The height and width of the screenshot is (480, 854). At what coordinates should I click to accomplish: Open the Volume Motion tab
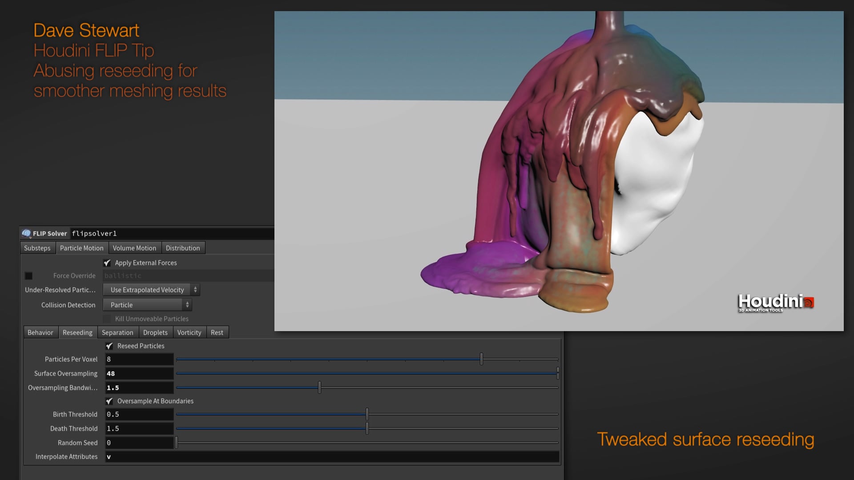coord(134,248)
